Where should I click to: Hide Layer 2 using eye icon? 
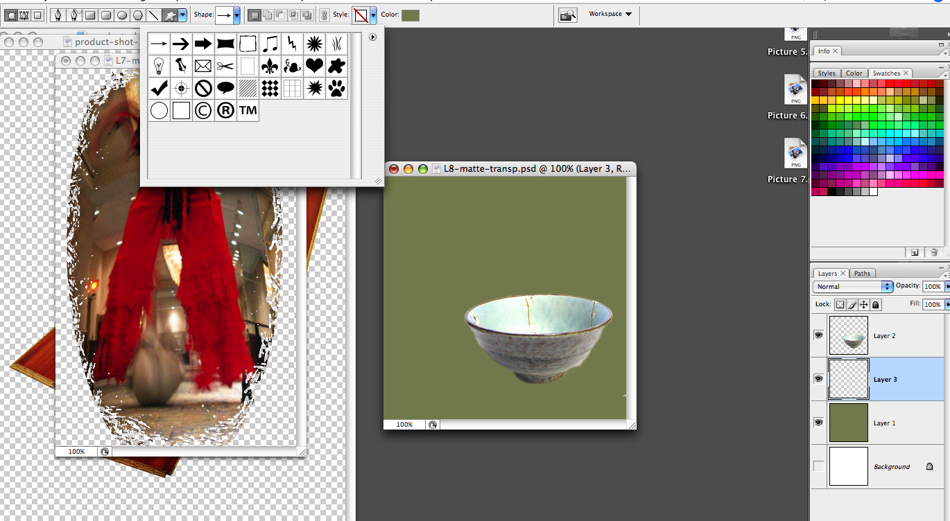tap(818, 335)
